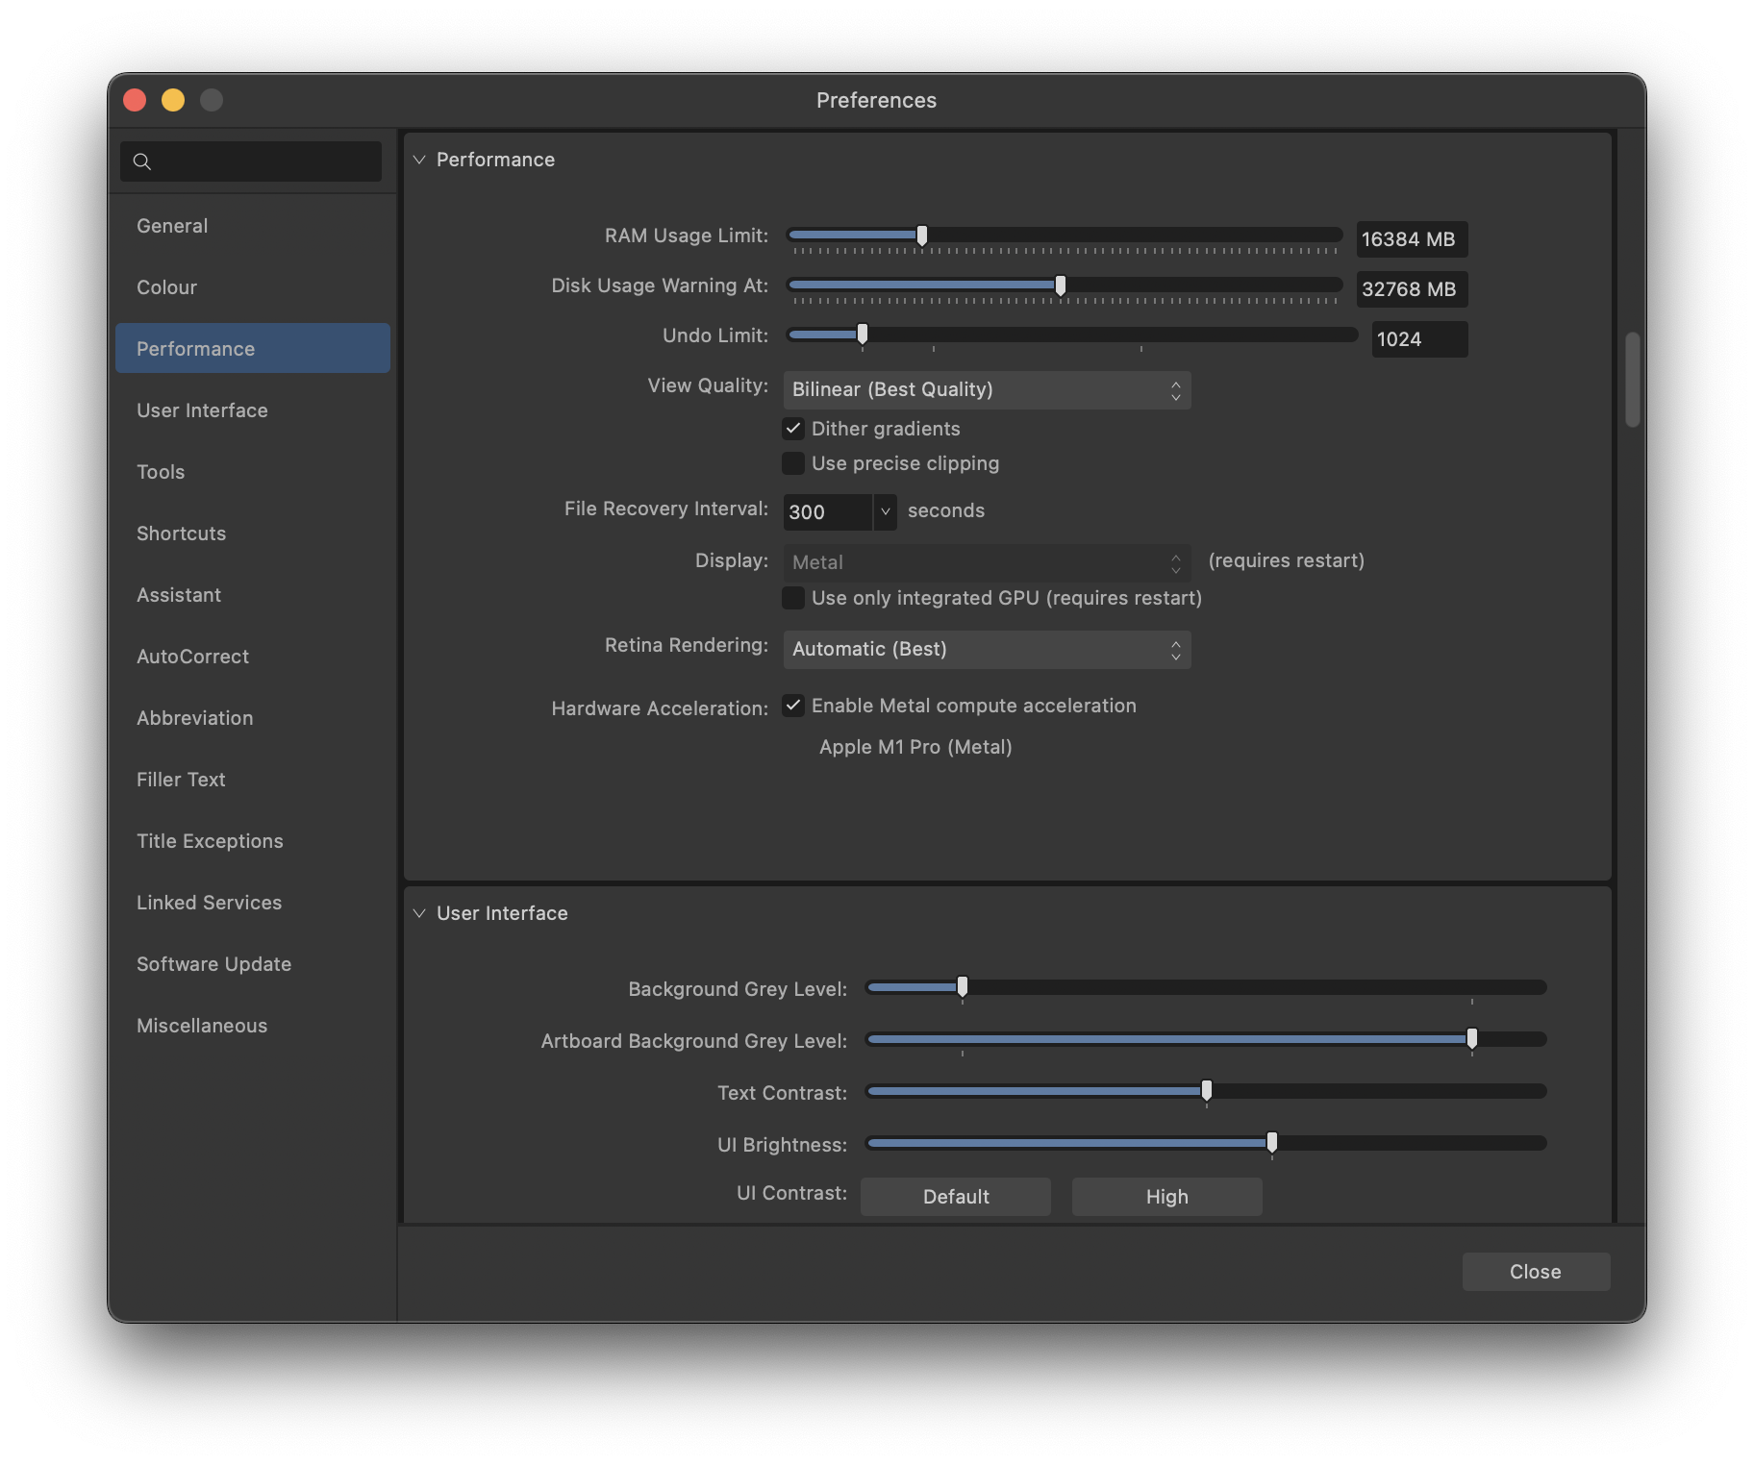The image size is (1754, 1465).
Task: Click the RAM Usage Limit slider handle
Action: click(x=922, y=236)
